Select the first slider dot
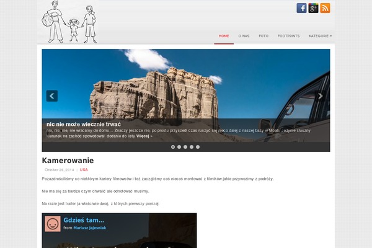The image size is (372, 248). pyautogui.click(x=173, y=147)
